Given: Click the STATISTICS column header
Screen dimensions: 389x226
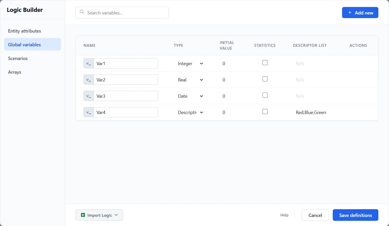Looking at the screenshot, I should point(265,46).
